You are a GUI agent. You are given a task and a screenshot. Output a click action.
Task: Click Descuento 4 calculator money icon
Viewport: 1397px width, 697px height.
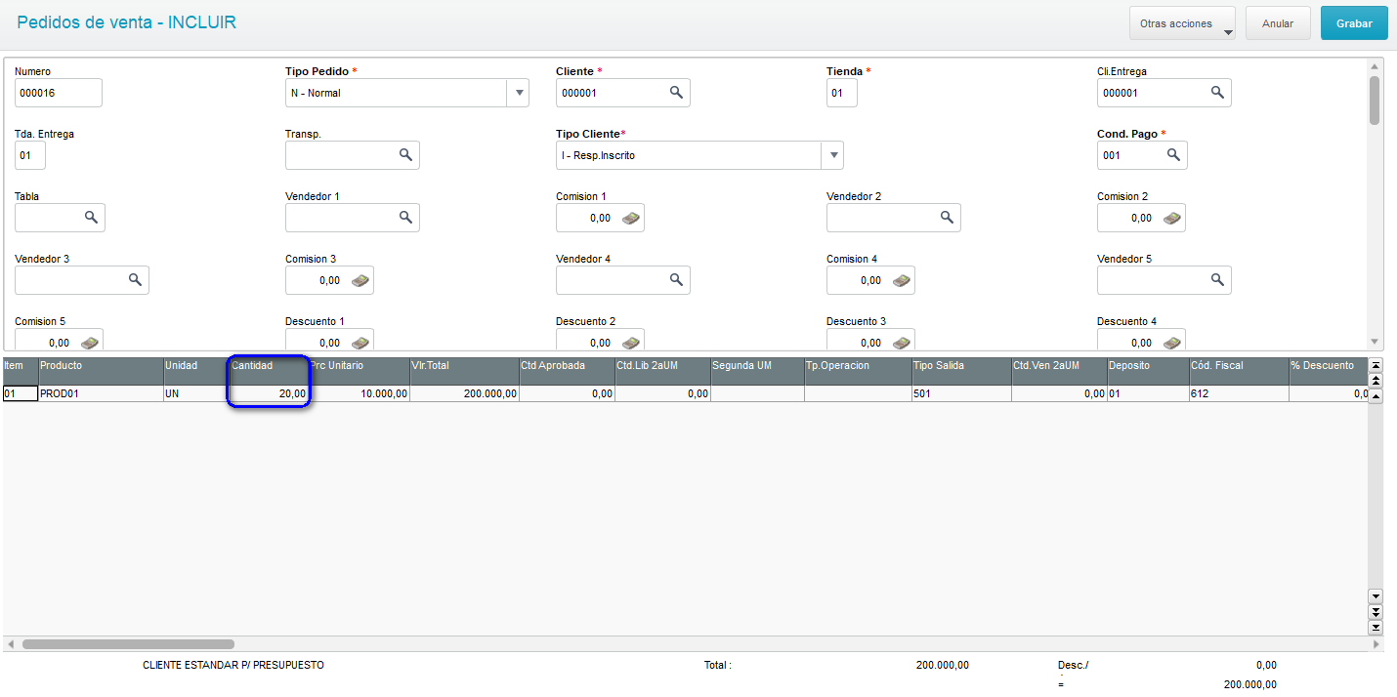tap(1172, 342)
